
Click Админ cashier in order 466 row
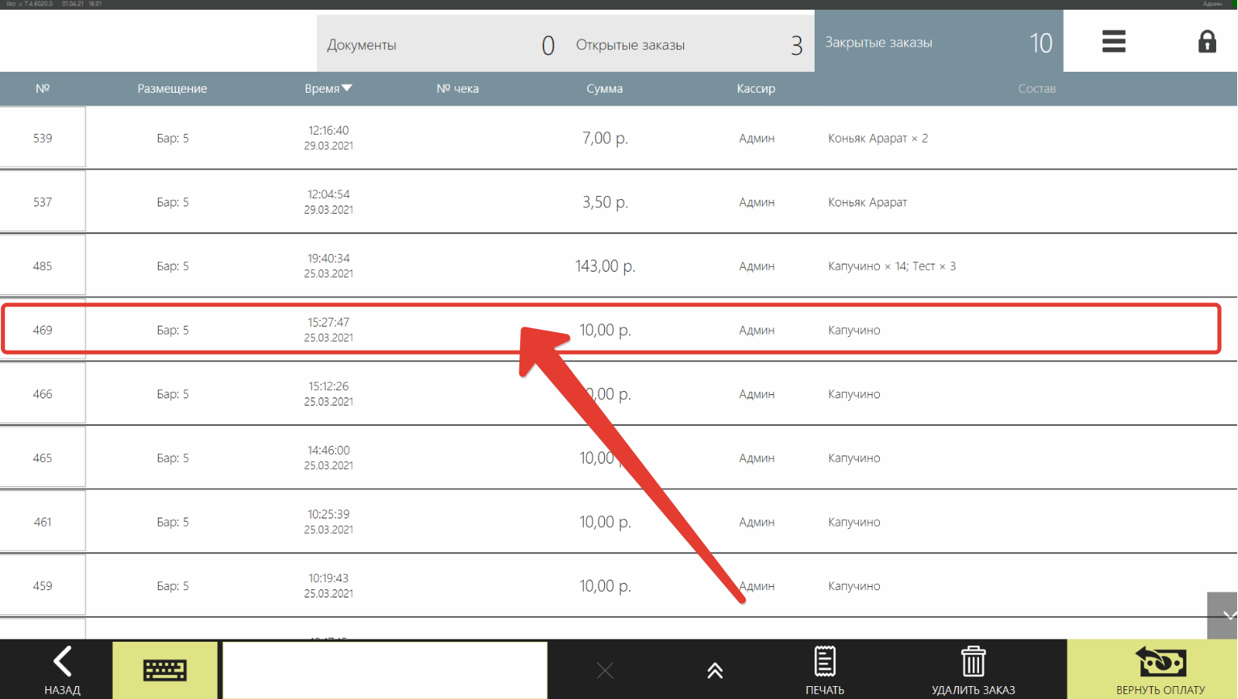pyautogui.click(x=757, y=393)
